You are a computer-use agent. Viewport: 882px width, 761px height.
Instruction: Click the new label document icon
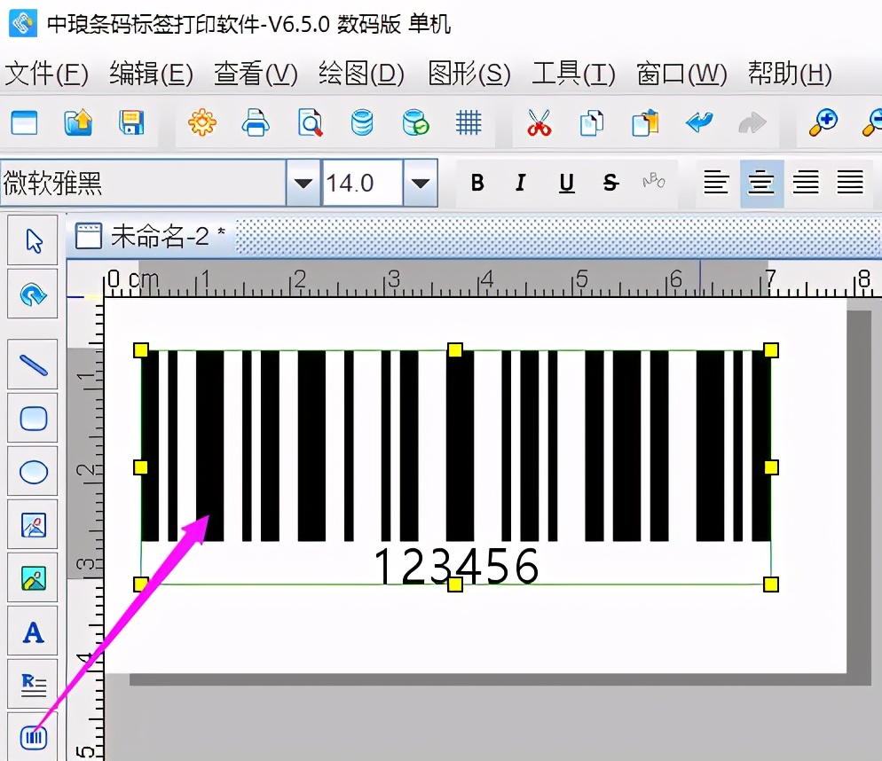pyautogui.click(x=24, y=123)
